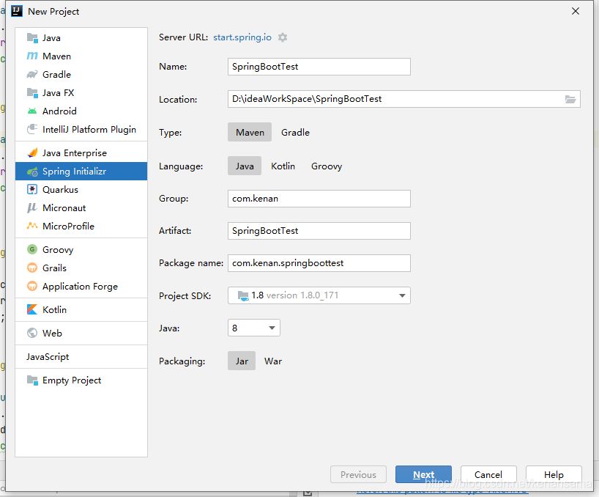This screenshot has width=599, height=497.
Task: Click the Quarkus icon
Action: click(32, 190)
